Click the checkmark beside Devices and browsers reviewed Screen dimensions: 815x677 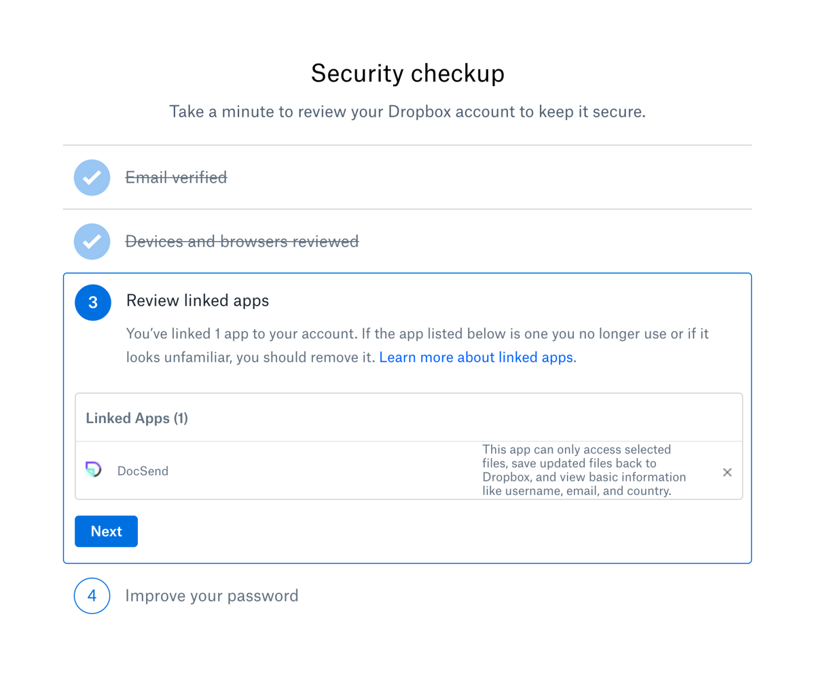point(92,241)
